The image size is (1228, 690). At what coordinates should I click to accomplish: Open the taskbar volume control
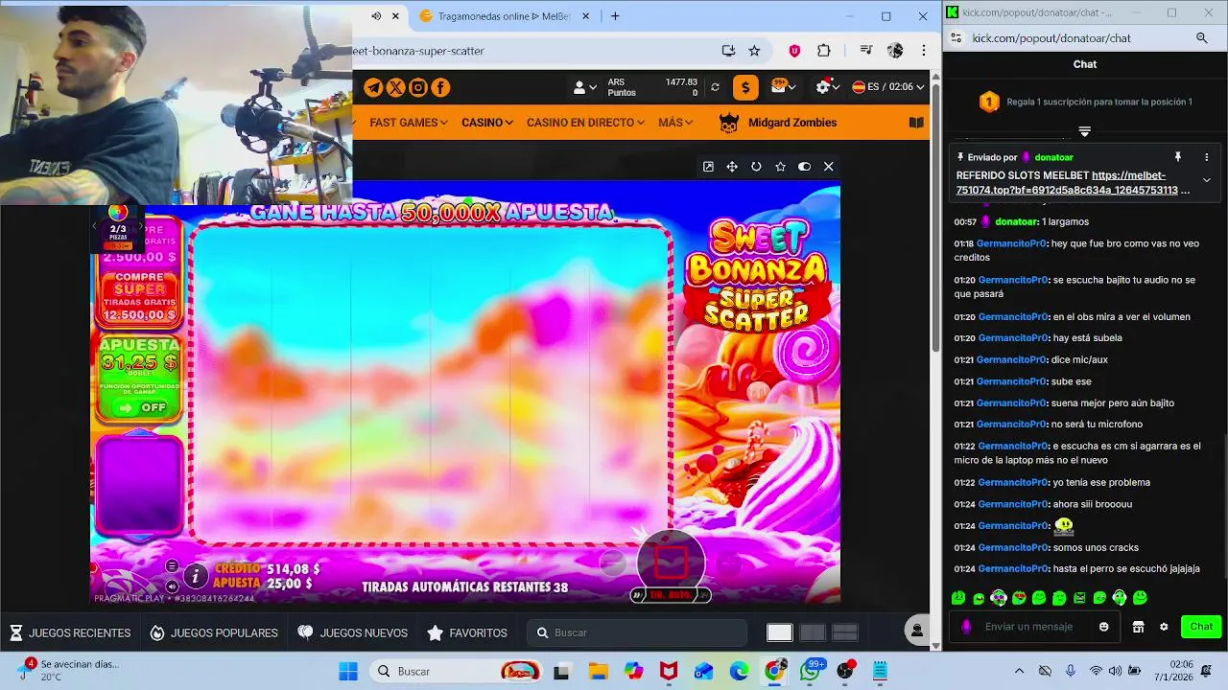pyautogui.click(x=1116, y=671)
